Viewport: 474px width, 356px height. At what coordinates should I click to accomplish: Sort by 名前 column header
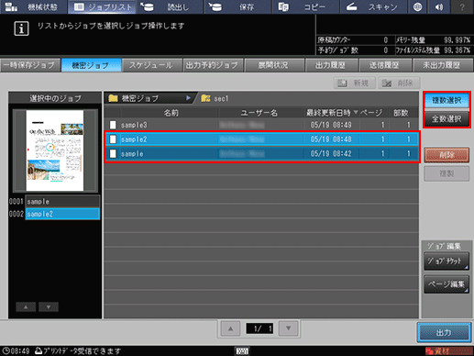pyautogui.click(x=171, y=113)
